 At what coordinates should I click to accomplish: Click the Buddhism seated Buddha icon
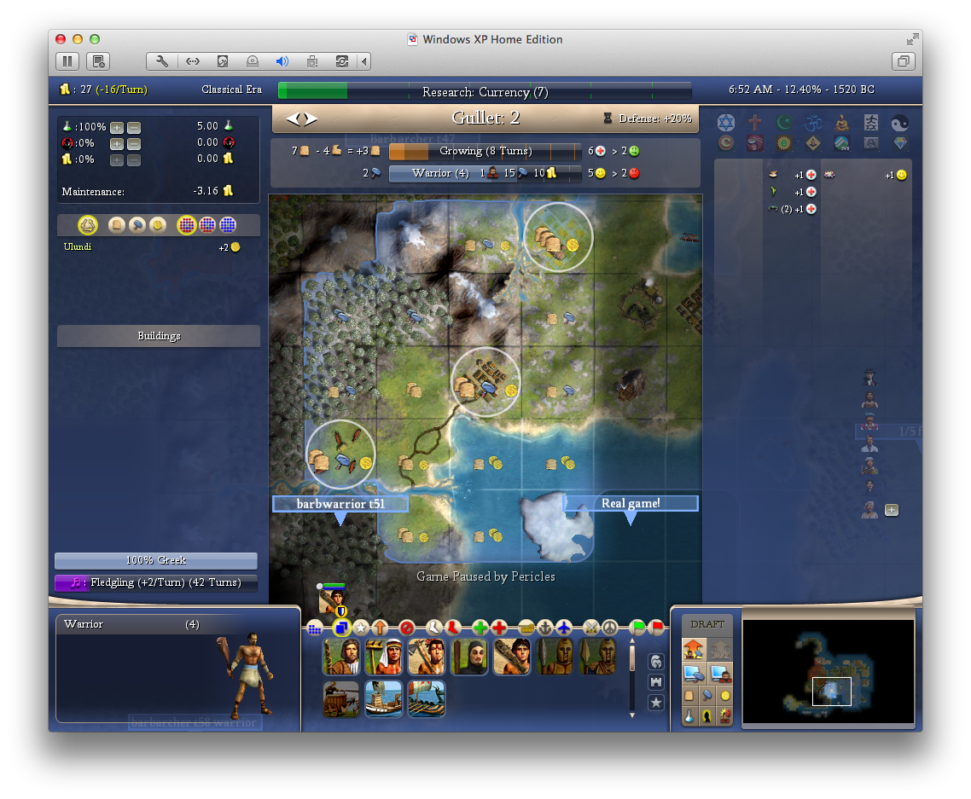pos(842,123)
